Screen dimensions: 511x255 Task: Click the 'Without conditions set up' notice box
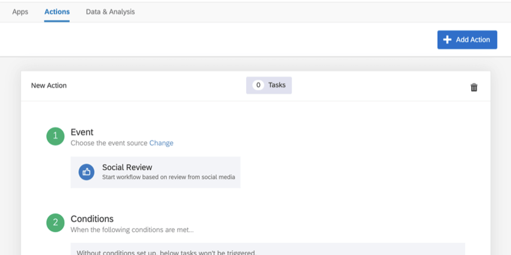[268, 250]
